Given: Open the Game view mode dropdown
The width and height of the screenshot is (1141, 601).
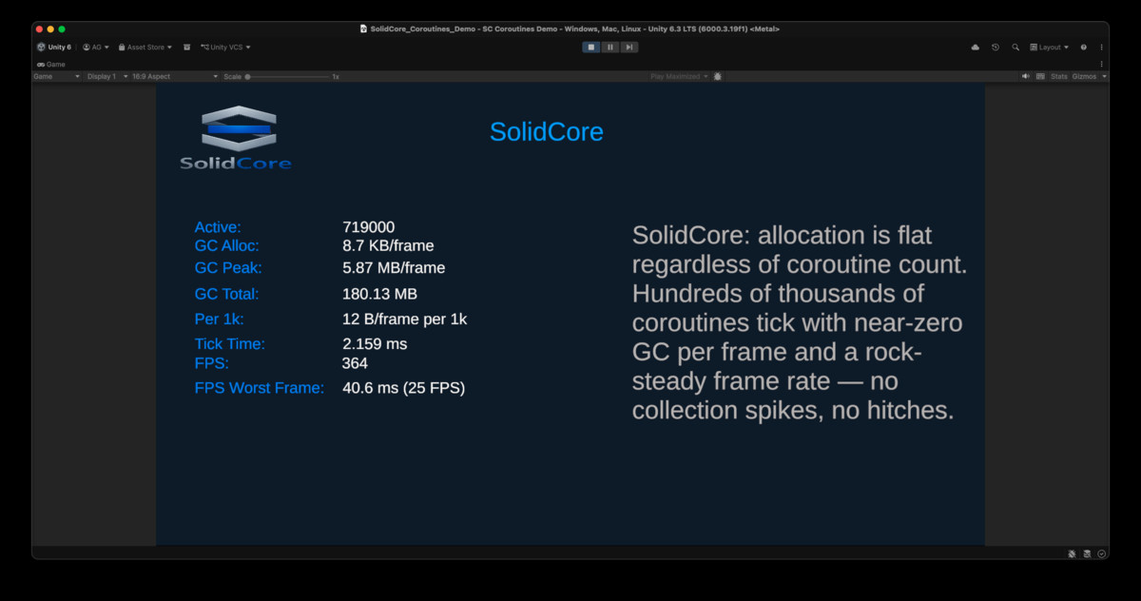Looking at the screenshot, I should pos(57,76).
